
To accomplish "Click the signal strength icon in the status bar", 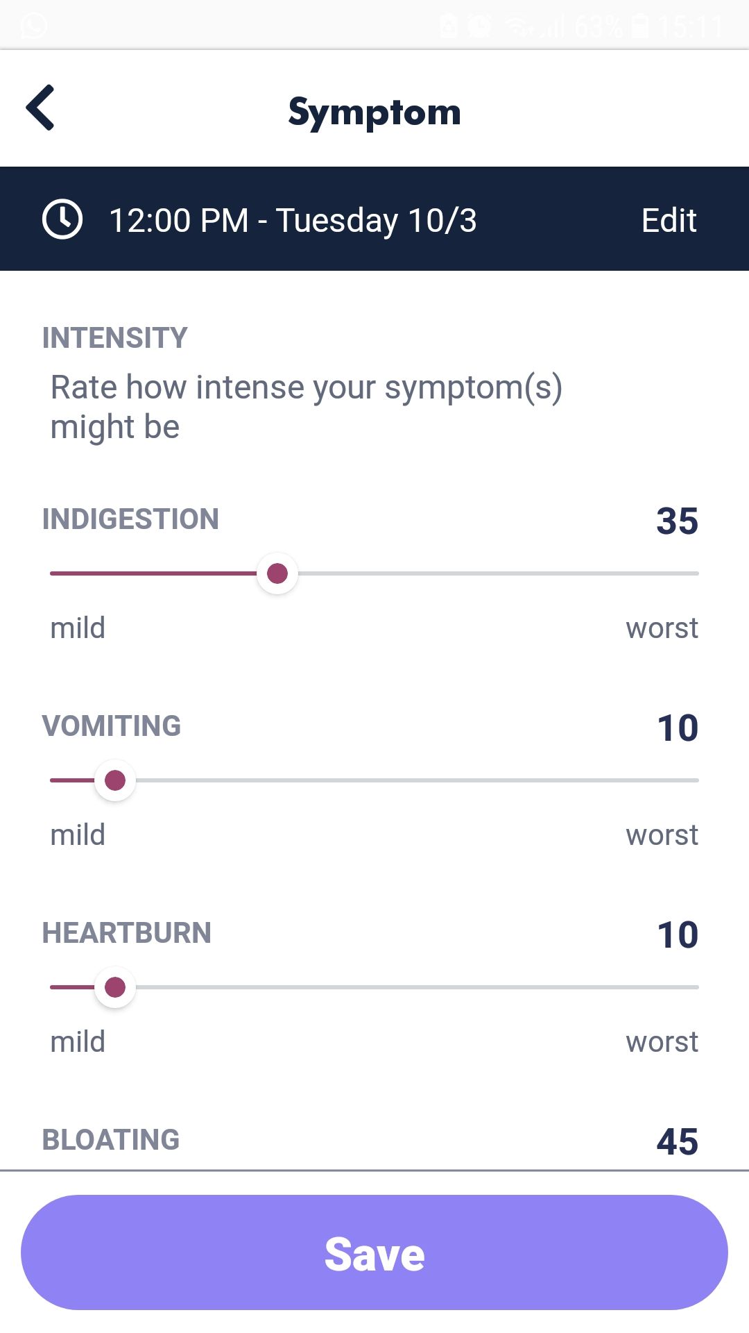I will [x=553, y=26].
